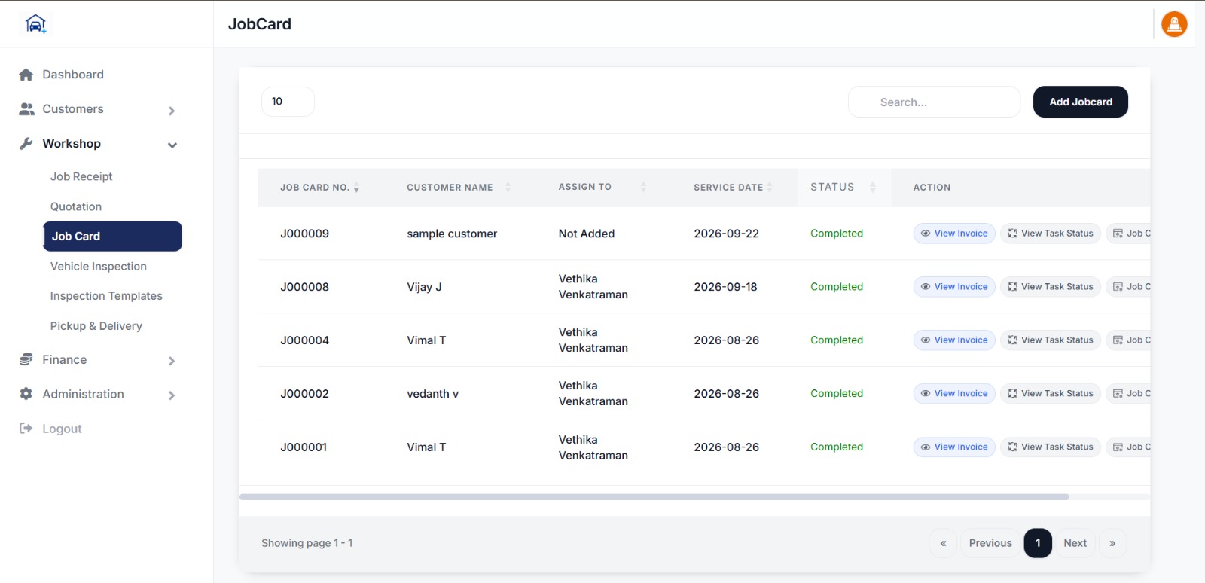
Task: Click the horizontal table scrollbar
Action: coord(654,497)
